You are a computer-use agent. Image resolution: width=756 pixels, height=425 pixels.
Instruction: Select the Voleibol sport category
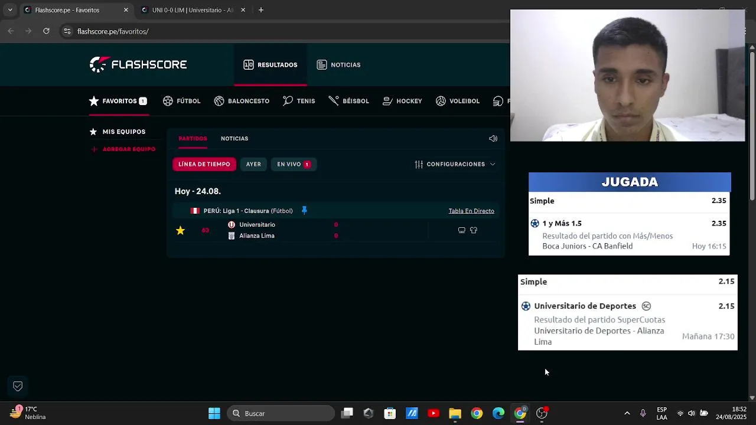click(x=458, y=101)
